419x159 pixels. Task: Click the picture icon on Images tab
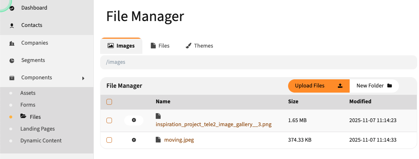pyautogui.click(x=110, y=46)
